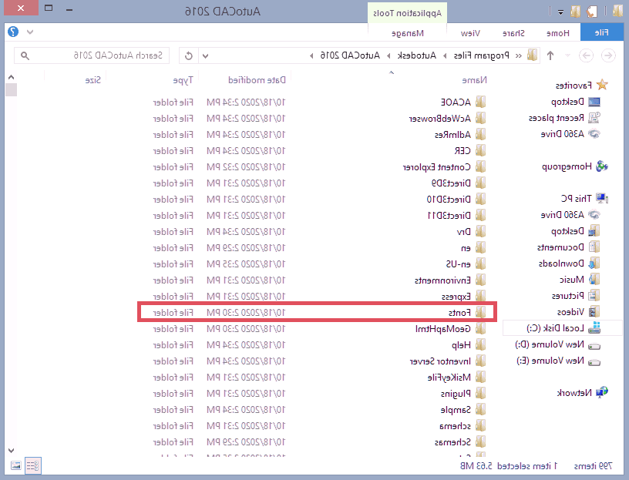
Task: Click New folder quick access icon
Action: coord(575,12)
